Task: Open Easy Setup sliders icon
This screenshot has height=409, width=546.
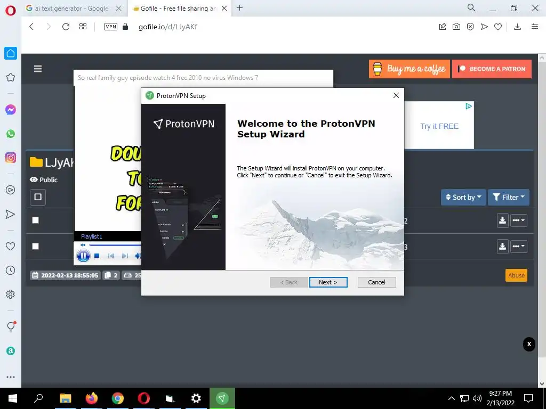Action: tap(535, 27)
